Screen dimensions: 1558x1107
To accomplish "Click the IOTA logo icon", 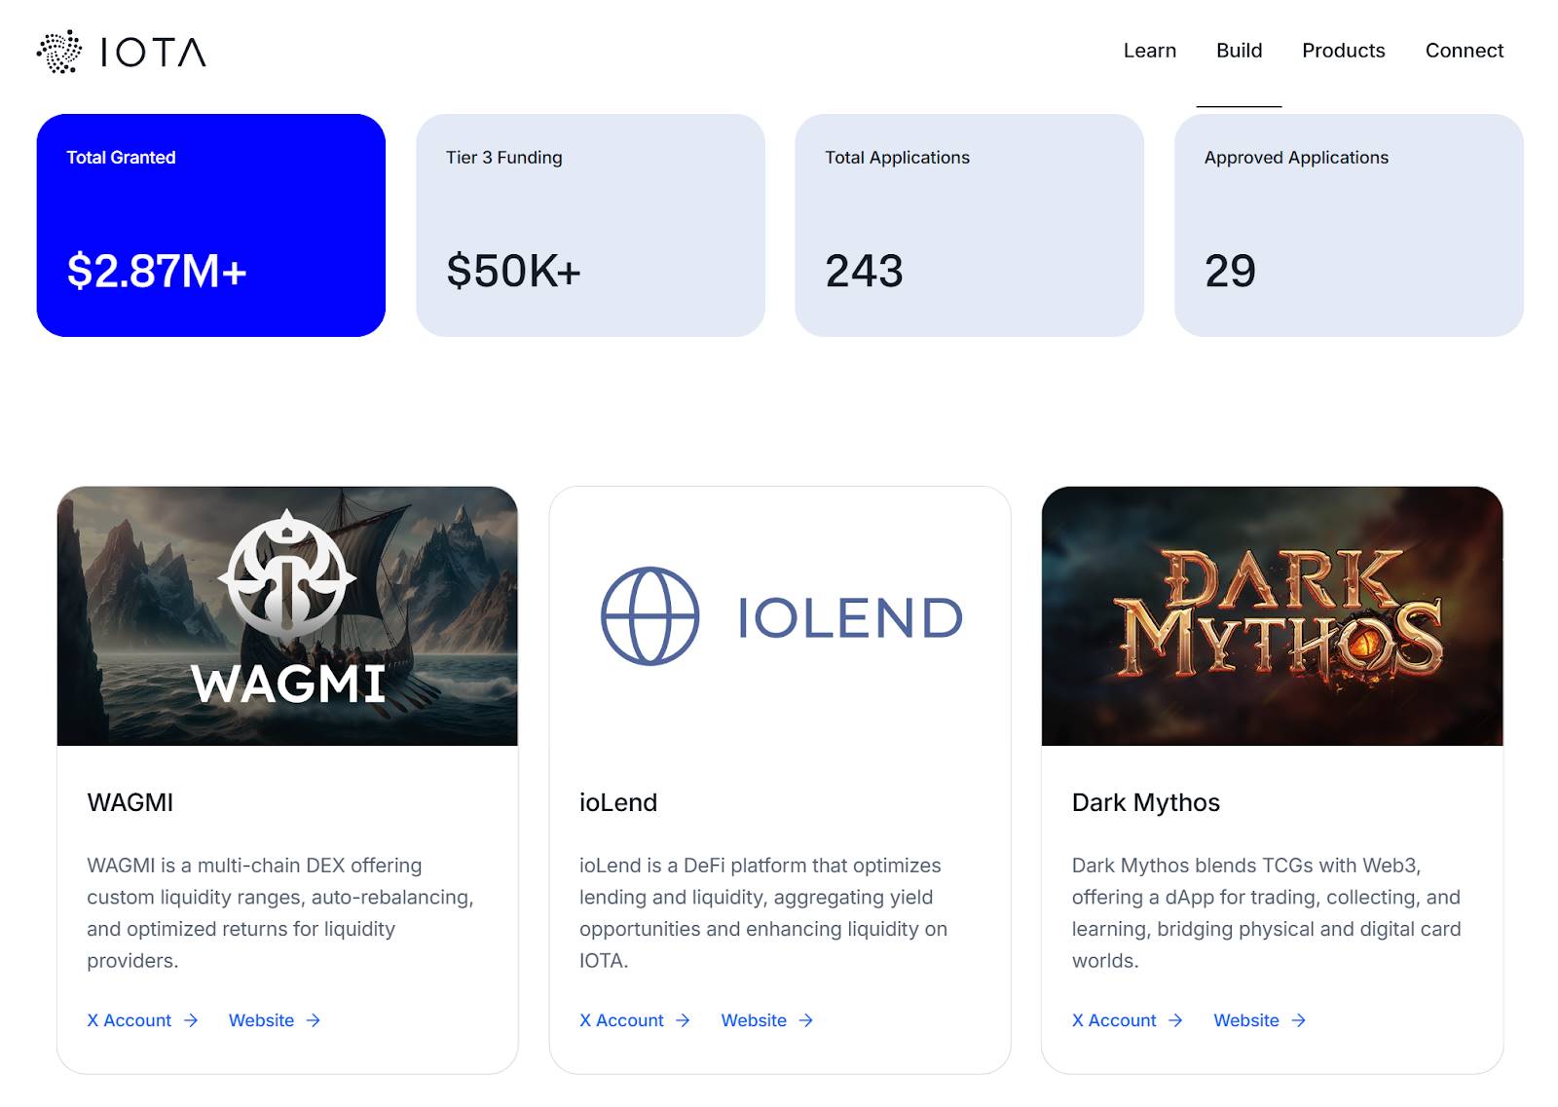I will click(x=60, y=52).
